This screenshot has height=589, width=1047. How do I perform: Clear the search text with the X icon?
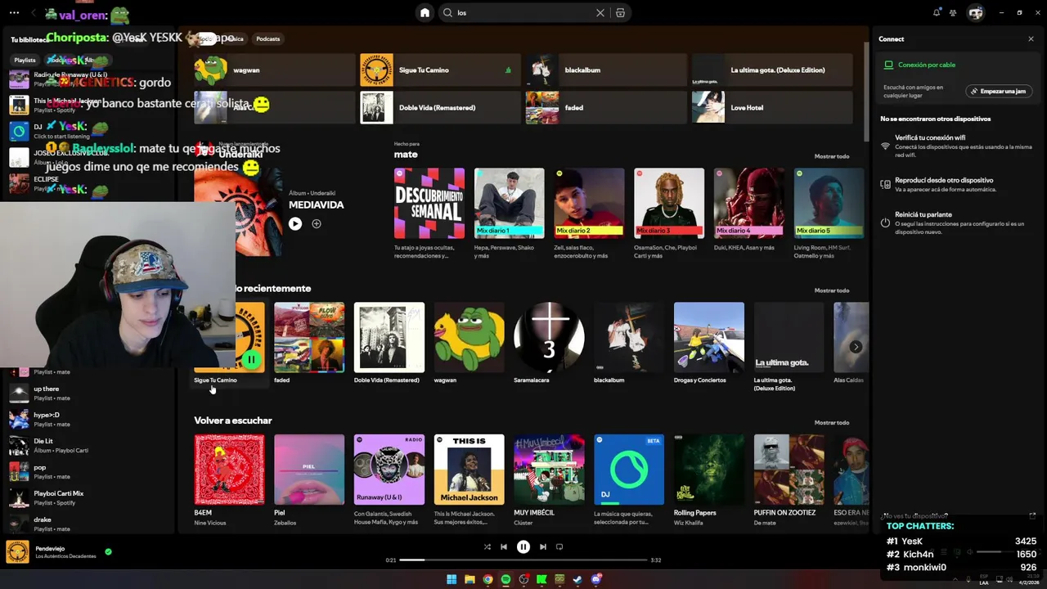(600, 12)
